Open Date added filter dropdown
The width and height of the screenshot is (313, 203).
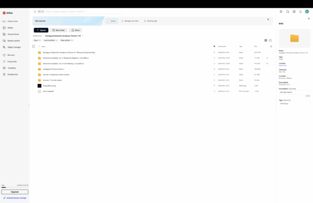pyautogui.click(x=67, y=40)
